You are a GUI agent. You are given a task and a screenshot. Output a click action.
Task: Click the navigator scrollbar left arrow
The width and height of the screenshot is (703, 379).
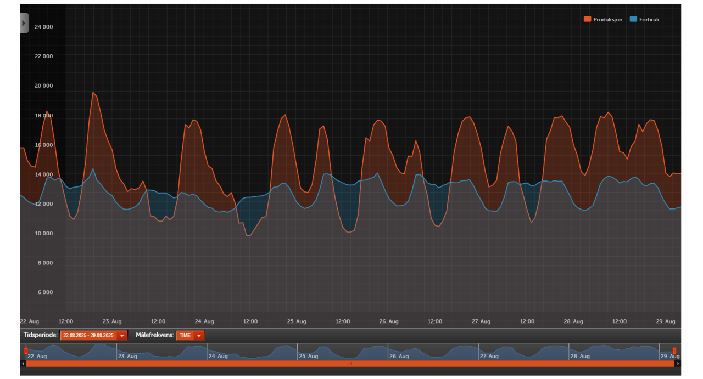click(x=23, y=363)
